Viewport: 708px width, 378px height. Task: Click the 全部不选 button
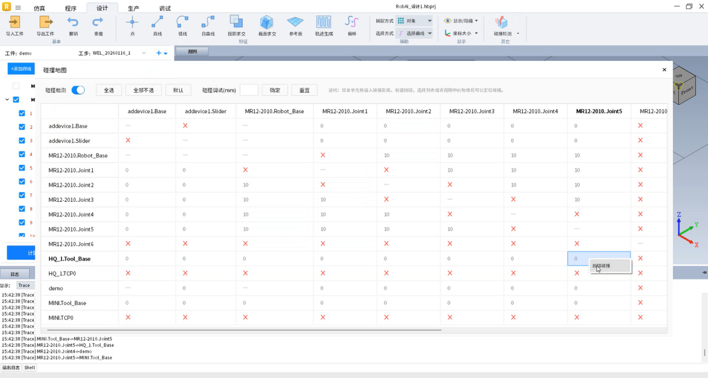tap(143, 90)
